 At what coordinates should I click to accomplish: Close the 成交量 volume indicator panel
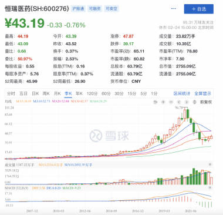click(210, 164)
